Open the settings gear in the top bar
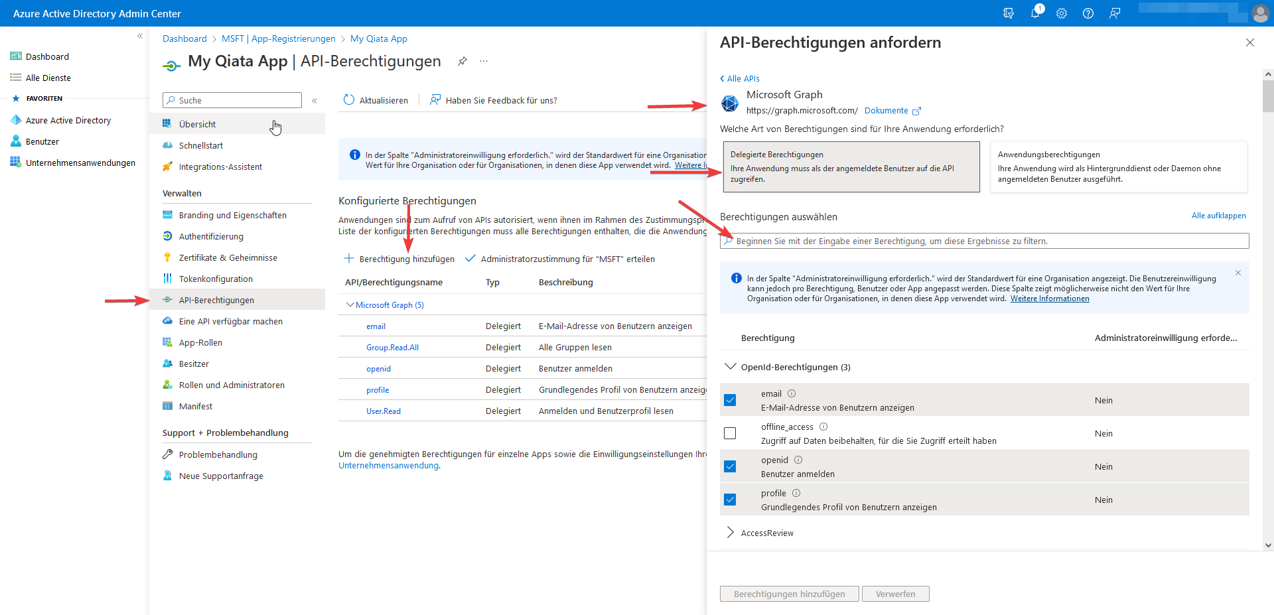 pos(1062,13)
